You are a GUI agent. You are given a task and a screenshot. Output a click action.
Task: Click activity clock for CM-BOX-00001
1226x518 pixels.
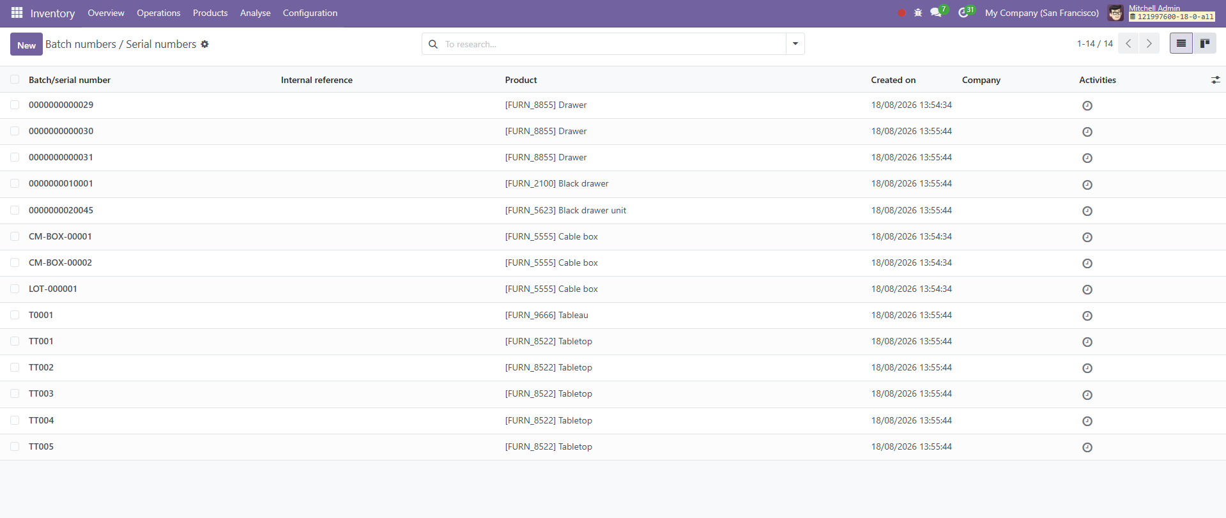point(1087,237)
